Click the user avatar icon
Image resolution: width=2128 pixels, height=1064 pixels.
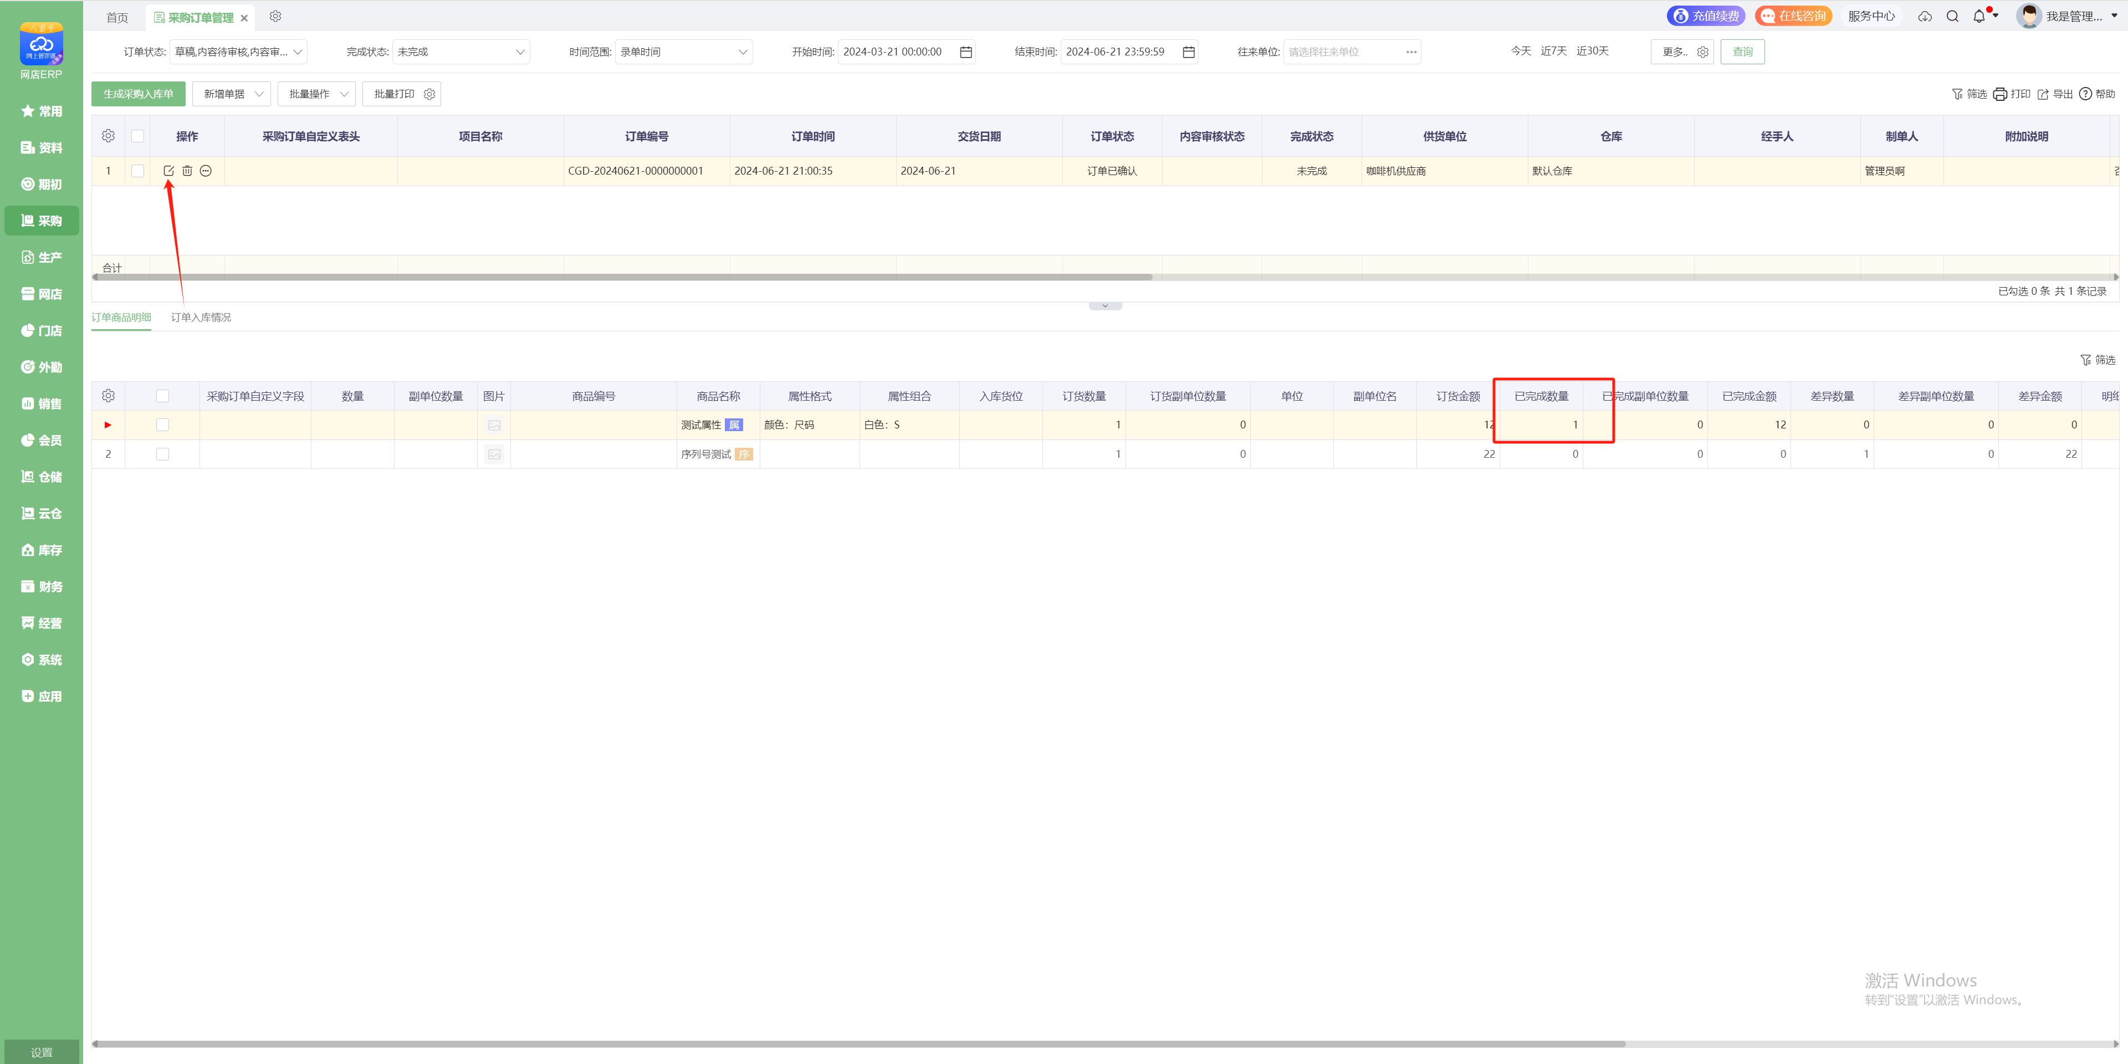[x=2029, y=16]
